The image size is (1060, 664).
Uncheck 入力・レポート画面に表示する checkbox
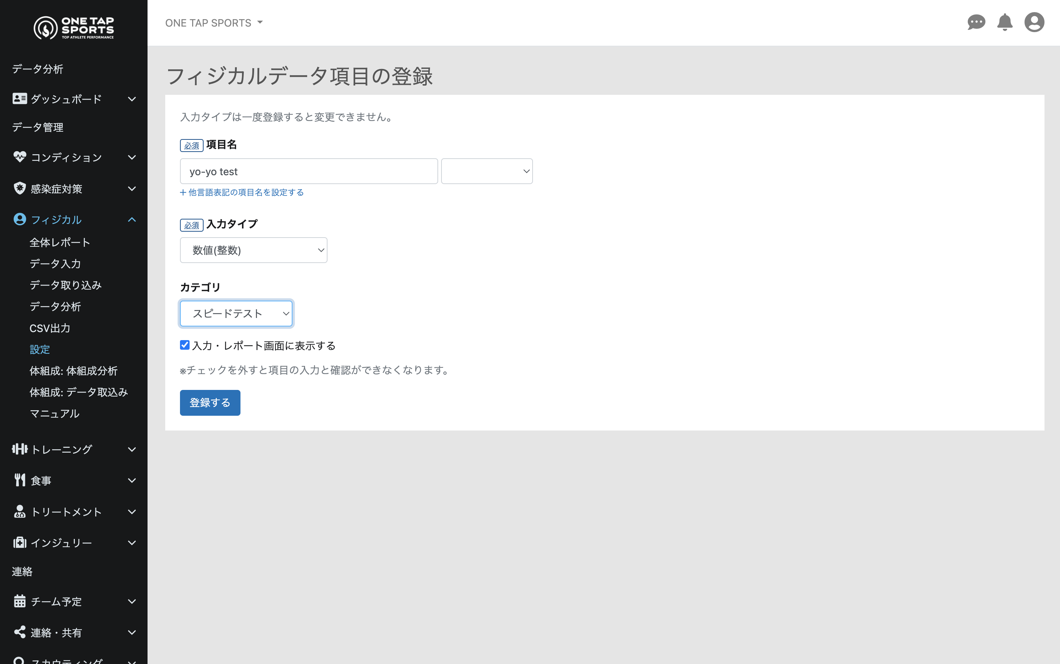click(x=185, y=345)
